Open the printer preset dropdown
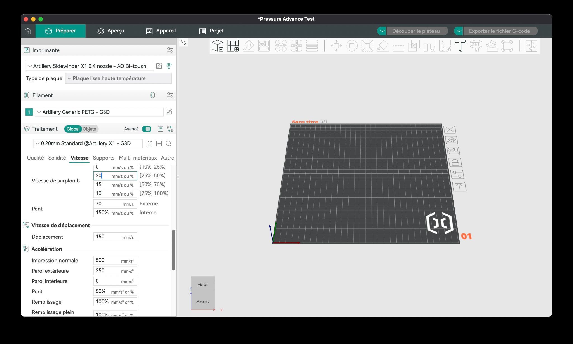The height and width of the screenshot is (344, 573). [90, 66]
